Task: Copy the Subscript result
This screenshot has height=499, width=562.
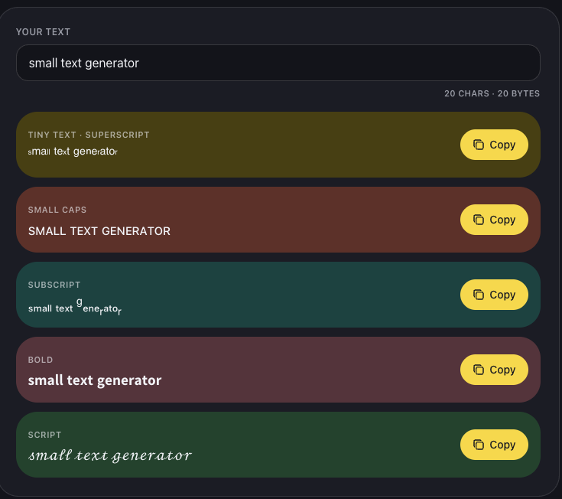Action: coord(494,295)
